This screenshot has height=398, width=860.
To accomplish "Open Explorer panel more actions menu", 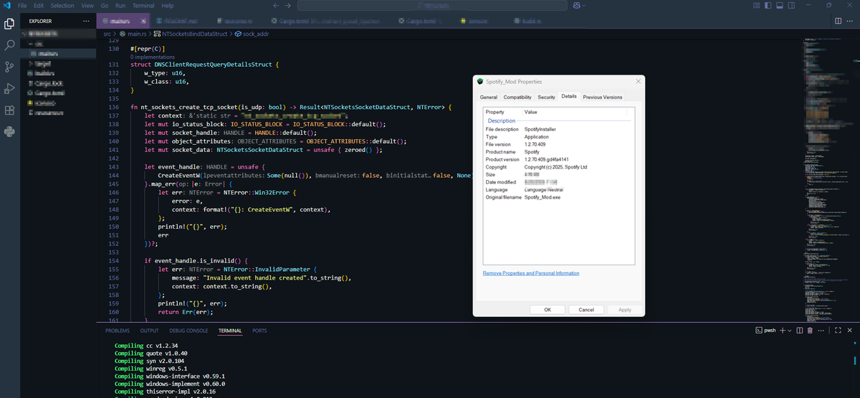I will 86,21.
